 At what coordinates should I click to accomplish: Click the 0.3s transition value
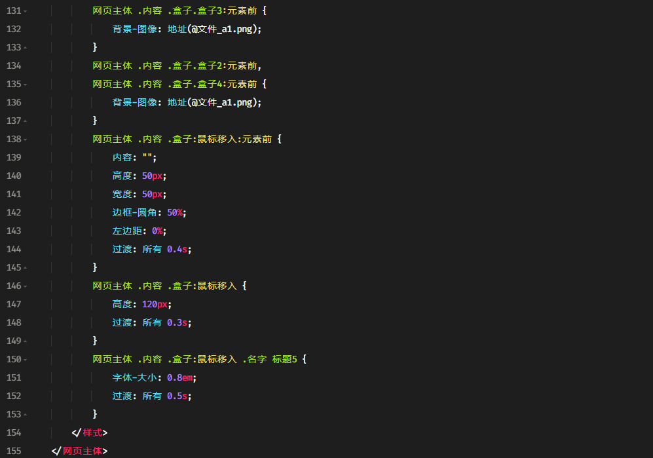click(x=177, y=322)
